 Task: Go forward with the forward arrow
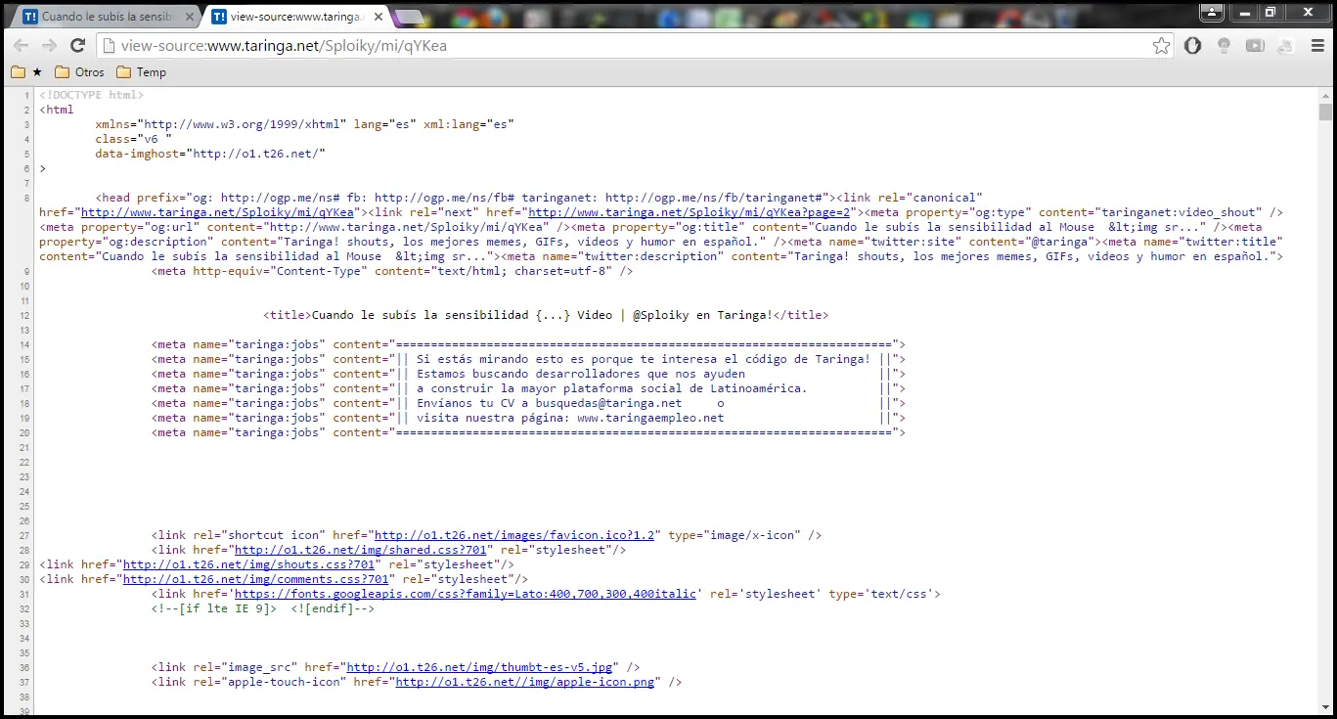(x=49, y=46)
